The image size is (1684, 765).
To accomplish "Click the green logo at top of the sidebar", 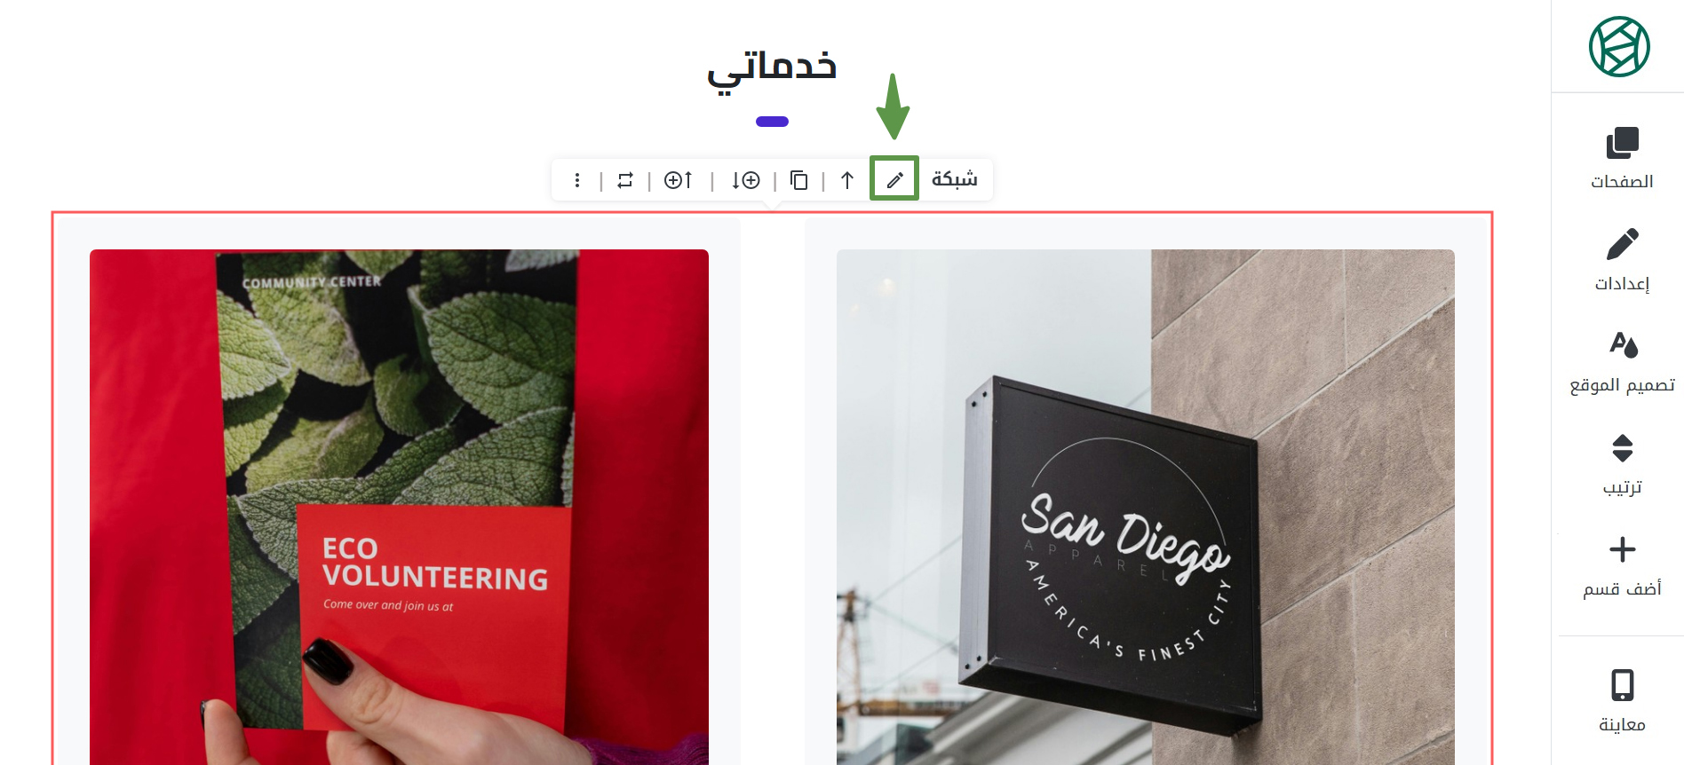I will point(1619,47).
